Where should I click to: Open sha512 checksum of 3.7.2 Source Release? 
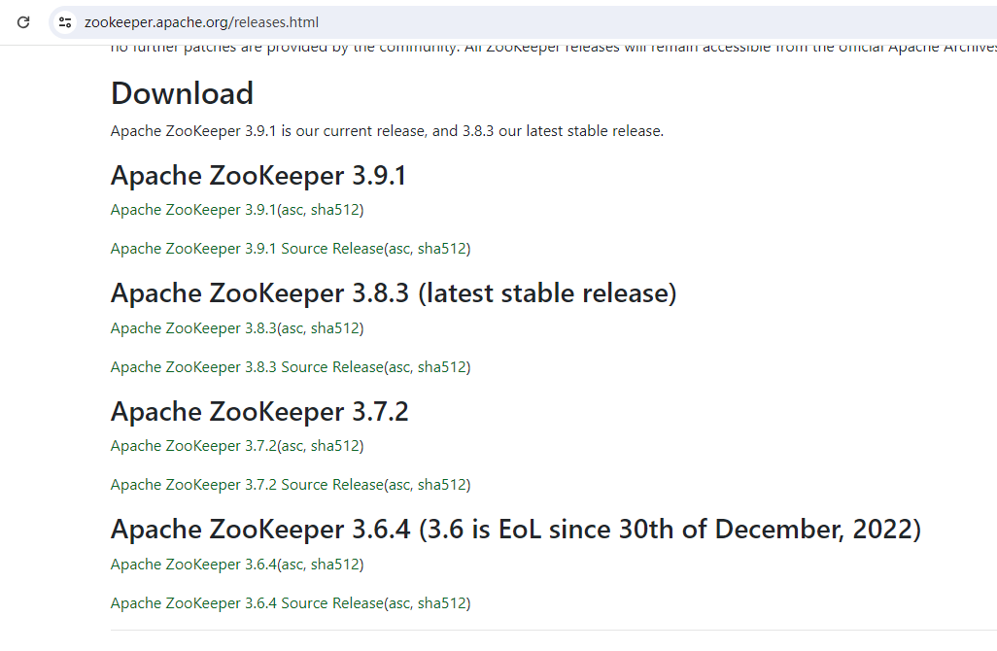[441, 485]
